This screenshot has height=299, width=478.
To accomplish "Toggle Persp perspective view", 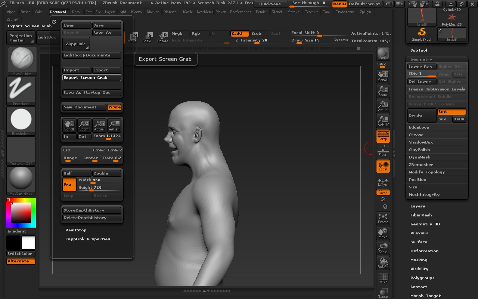I will pyautogui.click(x=383, y=136).
